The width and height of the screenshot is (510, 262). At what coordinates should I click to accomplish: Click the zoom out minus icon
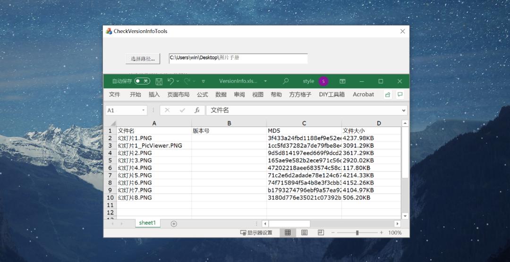[x=333, y=233]
